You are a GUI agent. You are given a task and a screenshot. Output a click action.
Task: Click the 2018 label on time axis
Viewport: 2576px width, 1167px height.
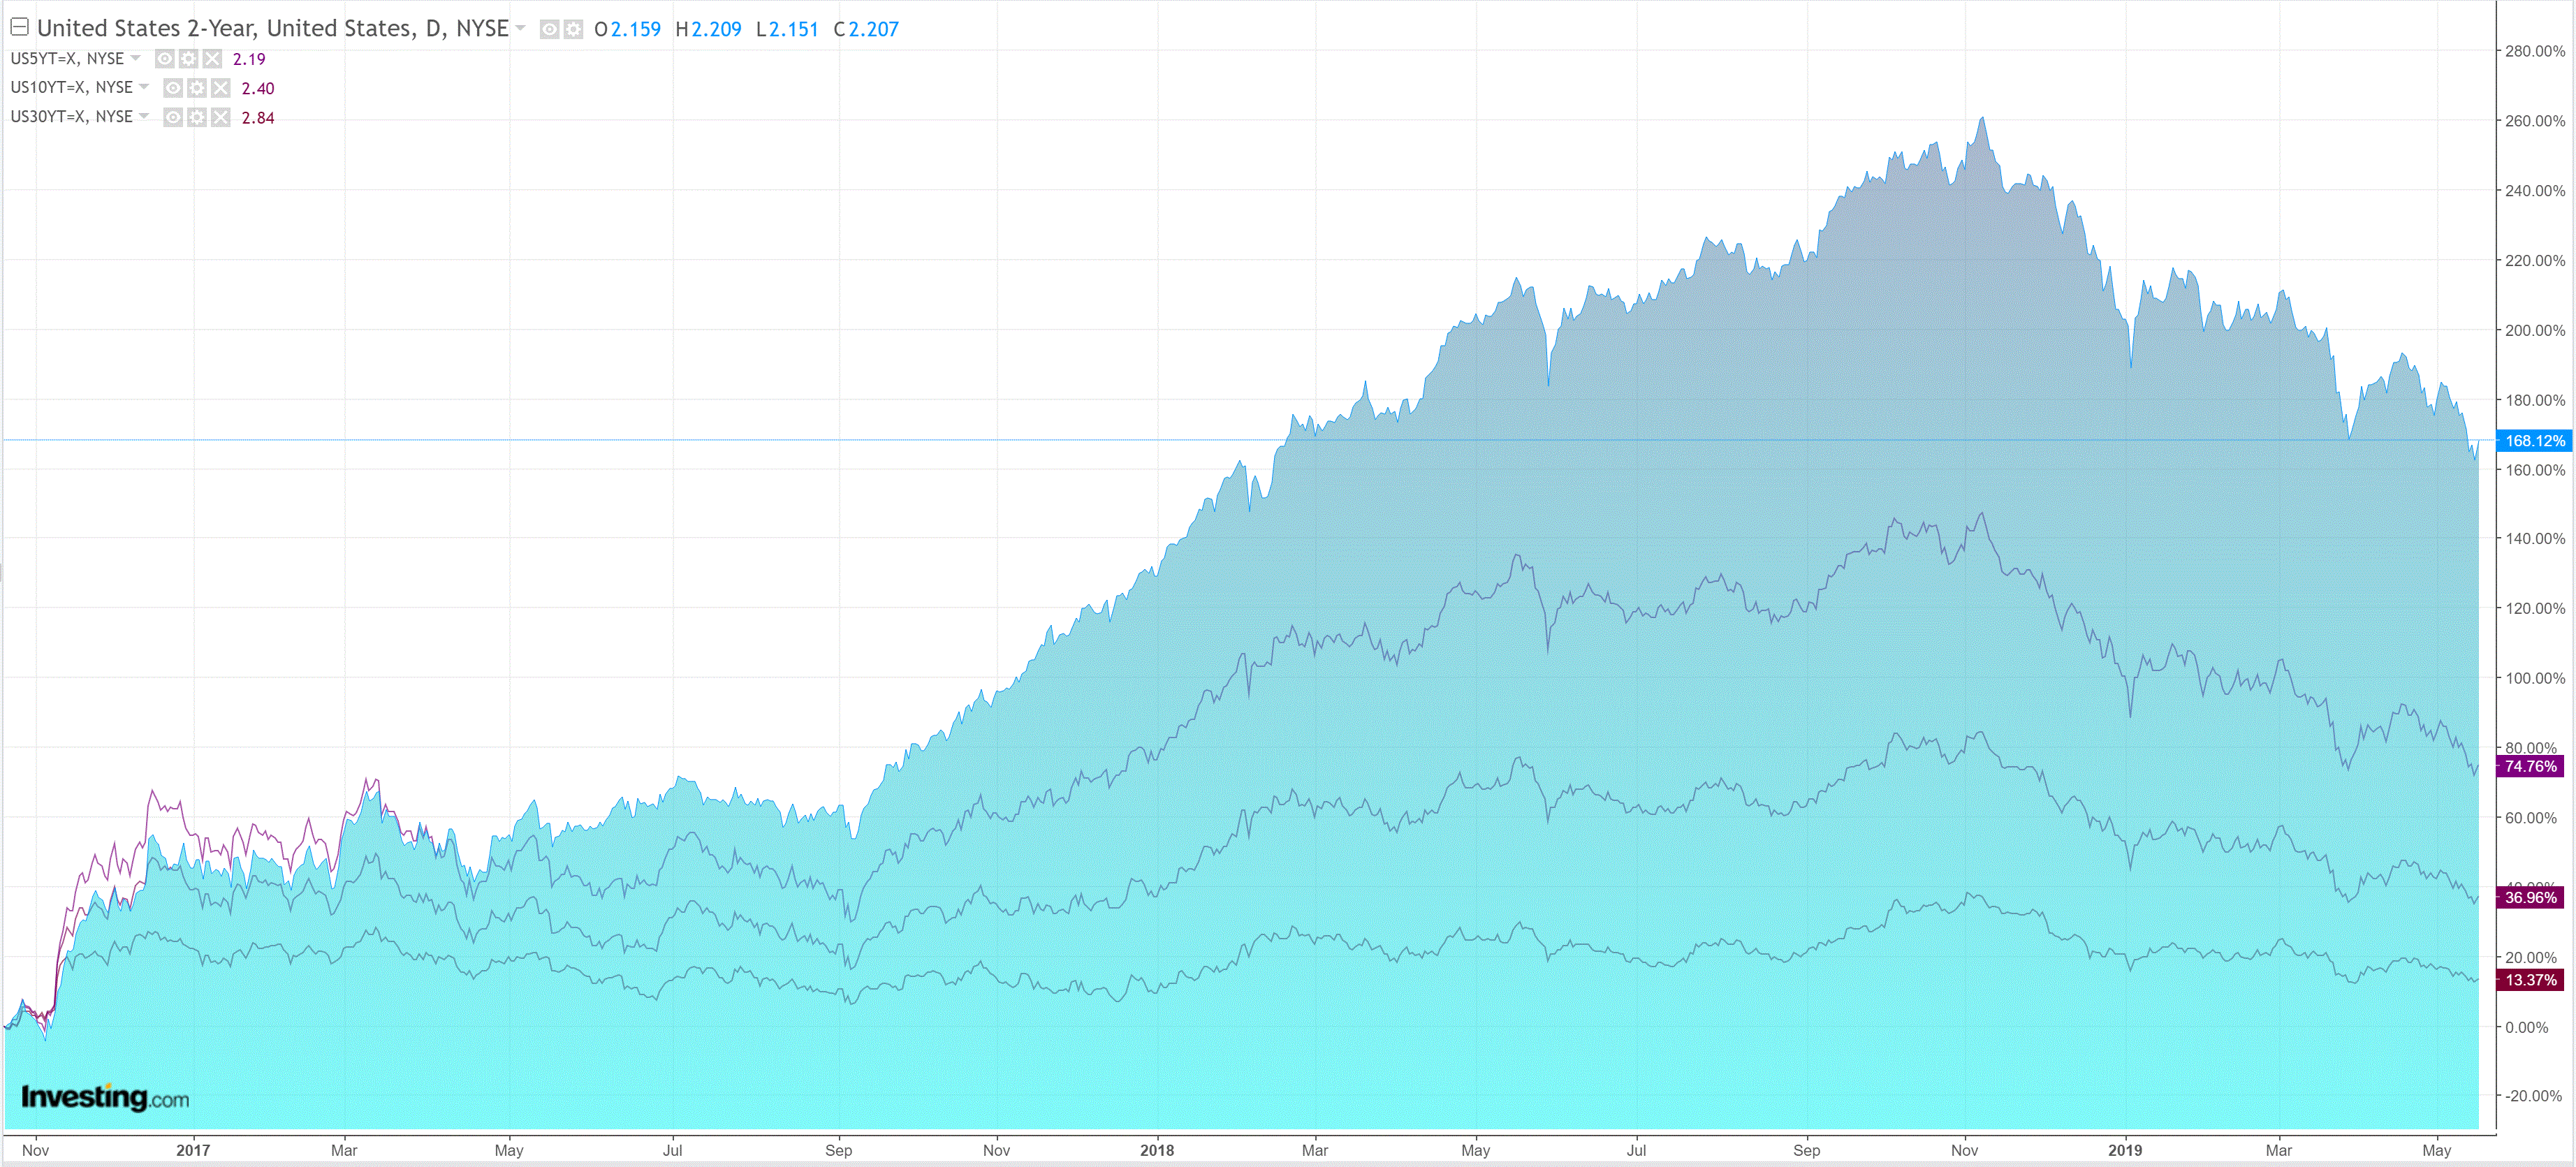(x=1157, y=1150)
